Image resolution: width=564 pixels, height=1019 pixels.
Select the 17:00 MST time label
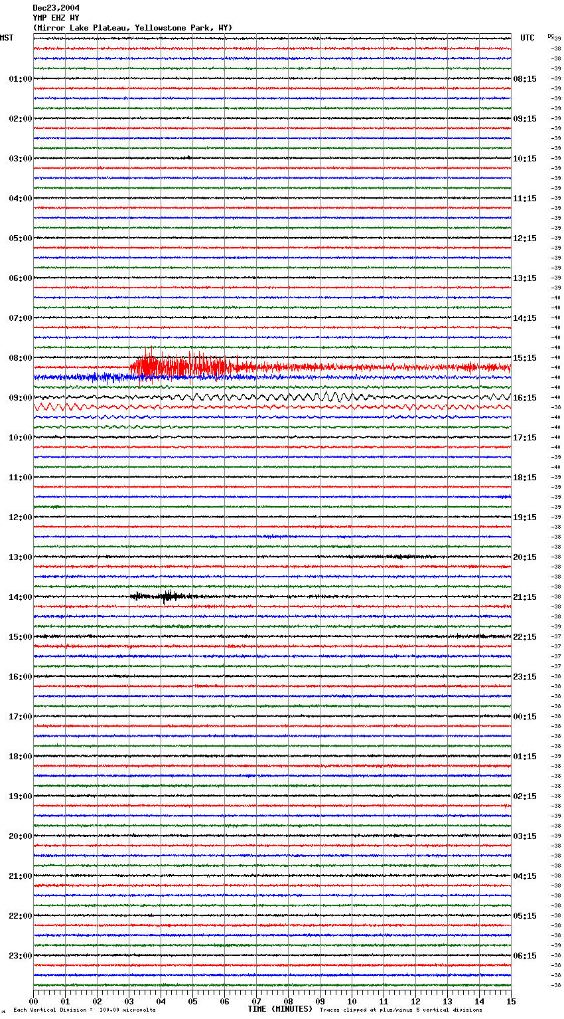pyautogui.click(x=21, y=717)
